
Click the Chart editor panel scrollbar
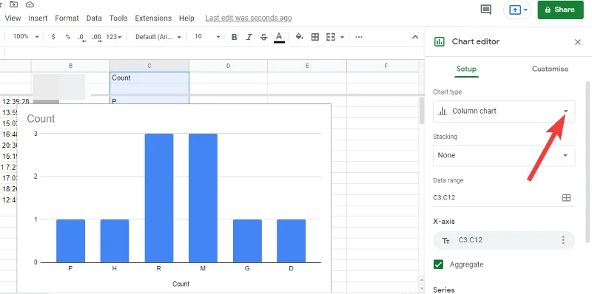click(x=588, y=162)
